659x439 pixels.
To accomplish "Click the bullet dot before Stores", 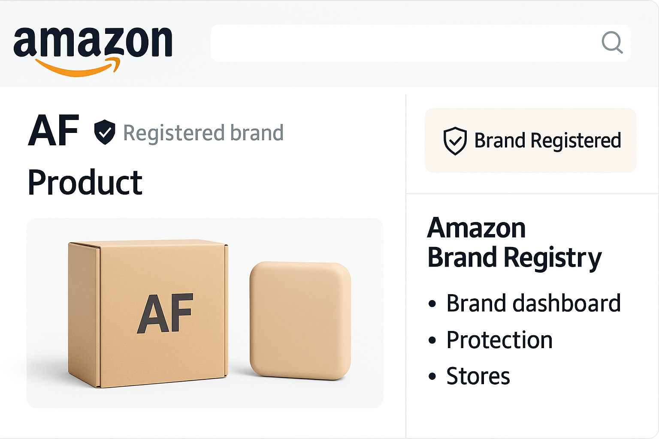I will point(432,377).
